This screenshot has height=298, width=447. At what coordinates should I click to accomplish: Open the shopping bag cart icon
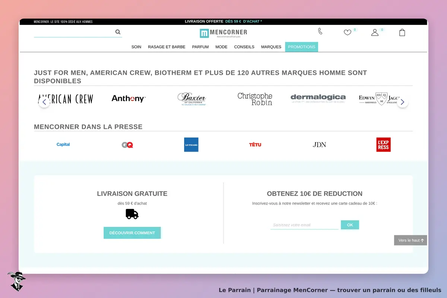[x=402, y=32]
